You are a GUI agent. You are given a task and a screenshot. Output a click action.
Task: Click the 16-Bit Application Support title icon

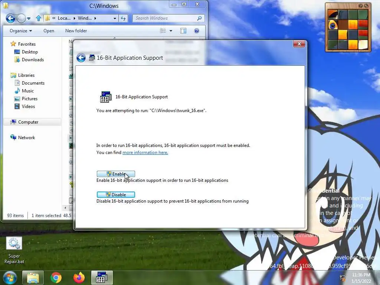click(x=92, y=58)
